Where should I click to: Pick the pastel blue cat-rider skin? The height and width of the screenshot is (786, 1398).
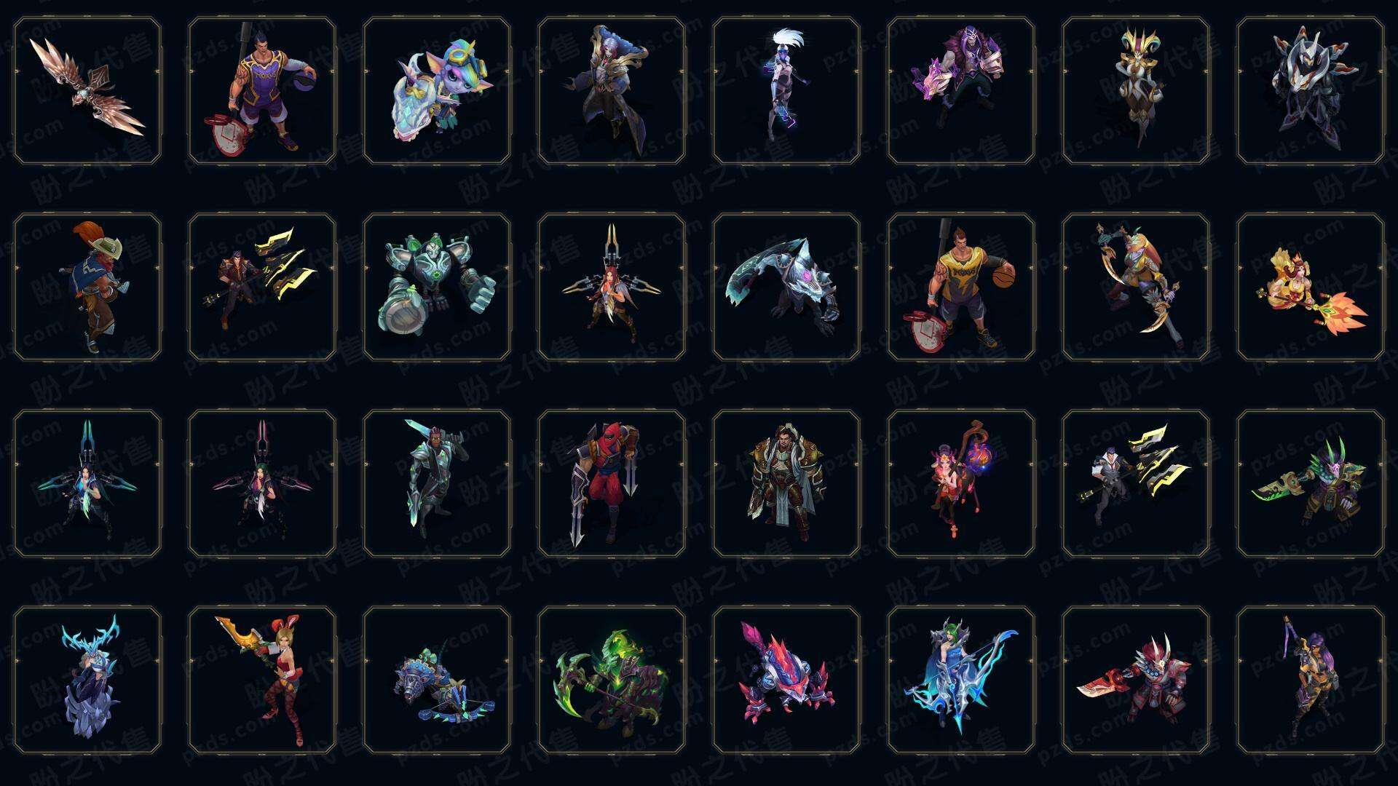(x=437, y=90)
